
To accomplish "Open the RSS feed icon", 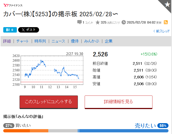I will coord(166,22).
